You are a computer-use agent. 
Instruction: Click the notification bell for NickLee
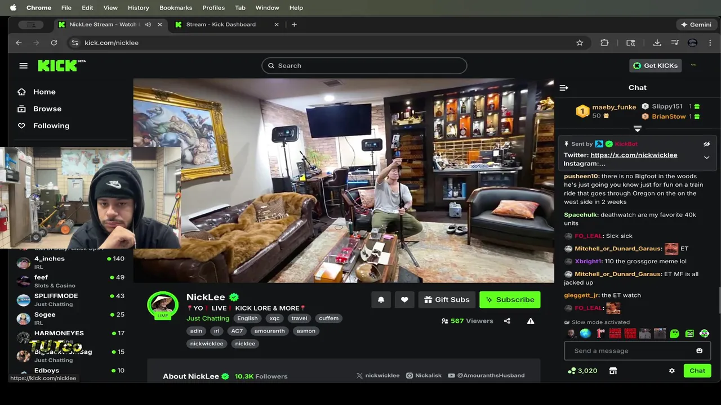point(381,300)
